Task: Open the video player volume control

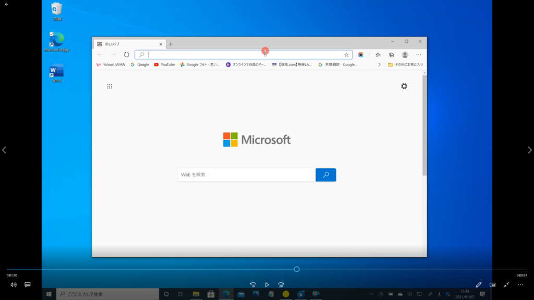Action: pyautogui.click(x=14, y=285)
